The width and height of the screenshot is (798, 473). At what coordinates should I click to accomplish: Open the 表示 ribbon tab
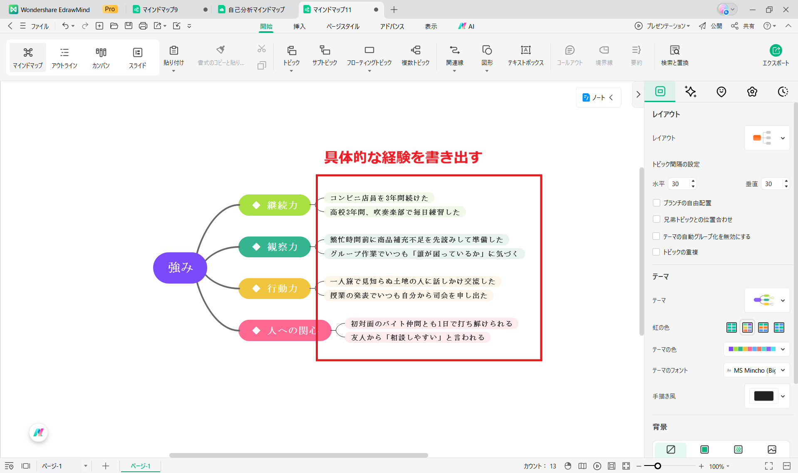(431, 26)
